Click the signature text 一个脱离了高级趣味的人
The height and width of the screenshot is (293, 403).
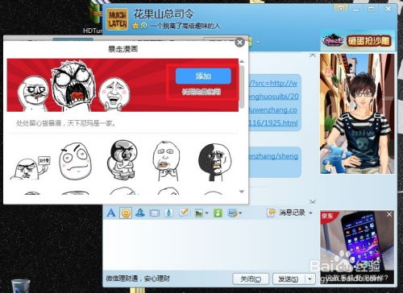click(x=185, y=26)
